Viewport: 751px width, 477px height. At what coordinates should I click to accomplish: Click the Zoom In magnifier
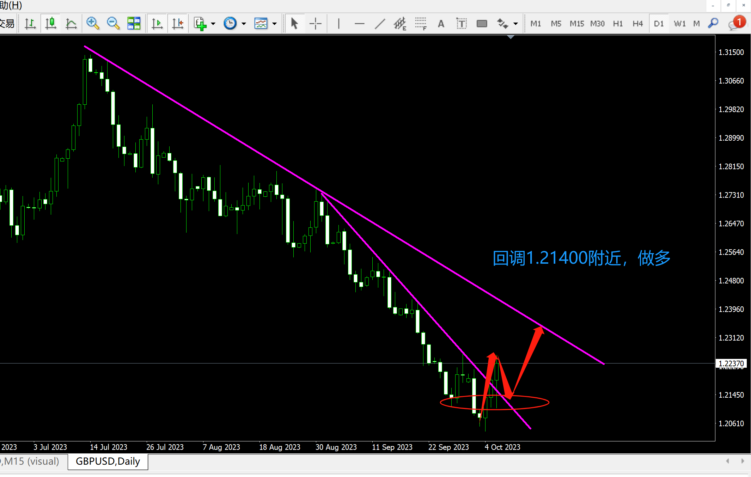coord(93,24)
